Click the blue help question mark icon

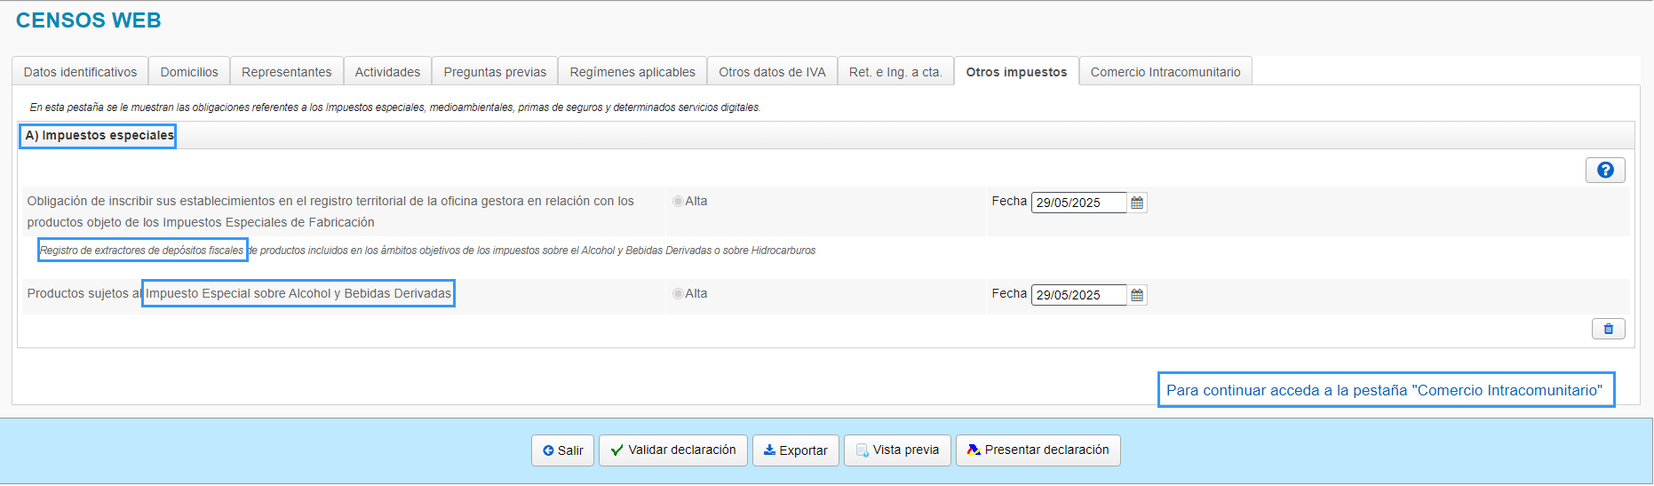[x=1604, y=170]
